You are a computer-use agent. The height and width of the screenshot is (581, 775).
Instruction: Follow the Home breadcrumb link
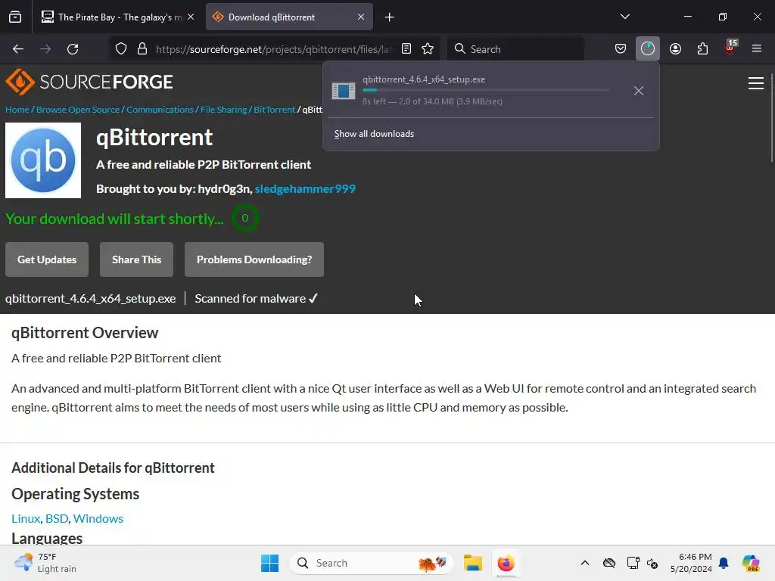click(17, 110)
